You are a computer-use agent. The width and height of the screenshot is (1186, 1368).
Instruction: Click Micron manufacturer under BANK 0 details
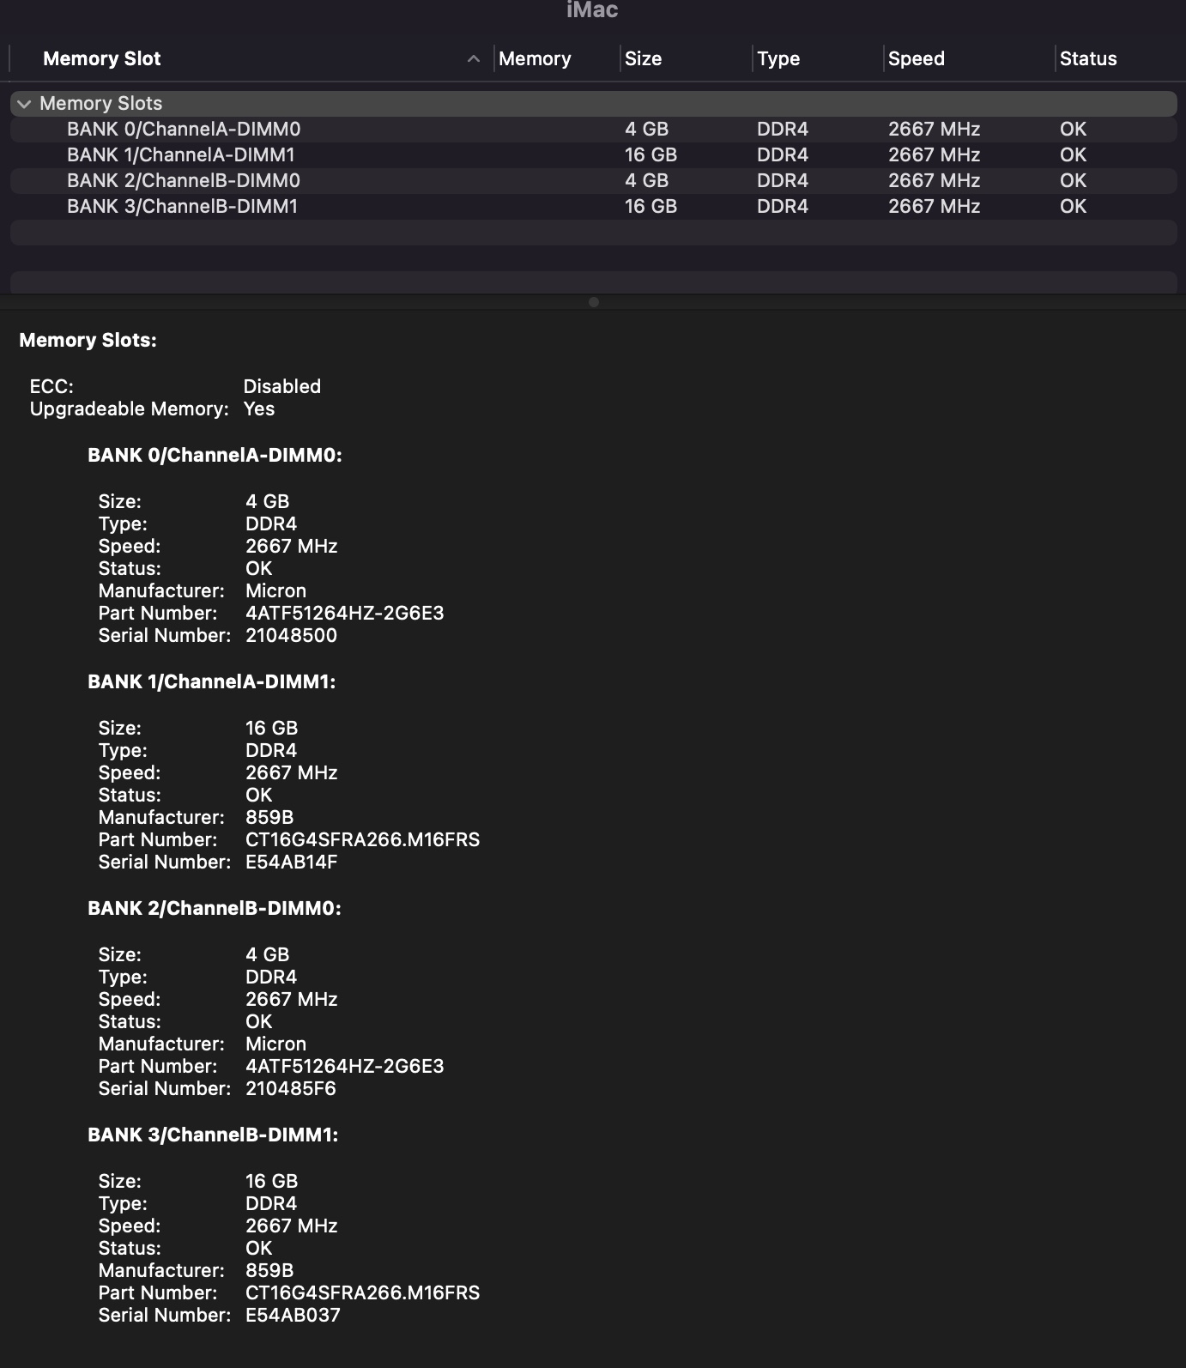[x=275, y=590]
